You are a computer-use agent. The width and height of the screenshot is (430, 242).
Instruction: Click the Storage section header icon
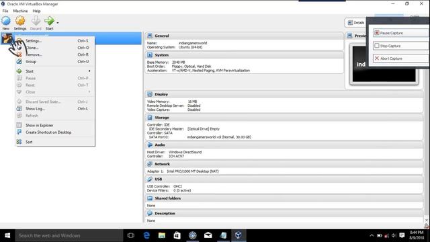[150, 118]
